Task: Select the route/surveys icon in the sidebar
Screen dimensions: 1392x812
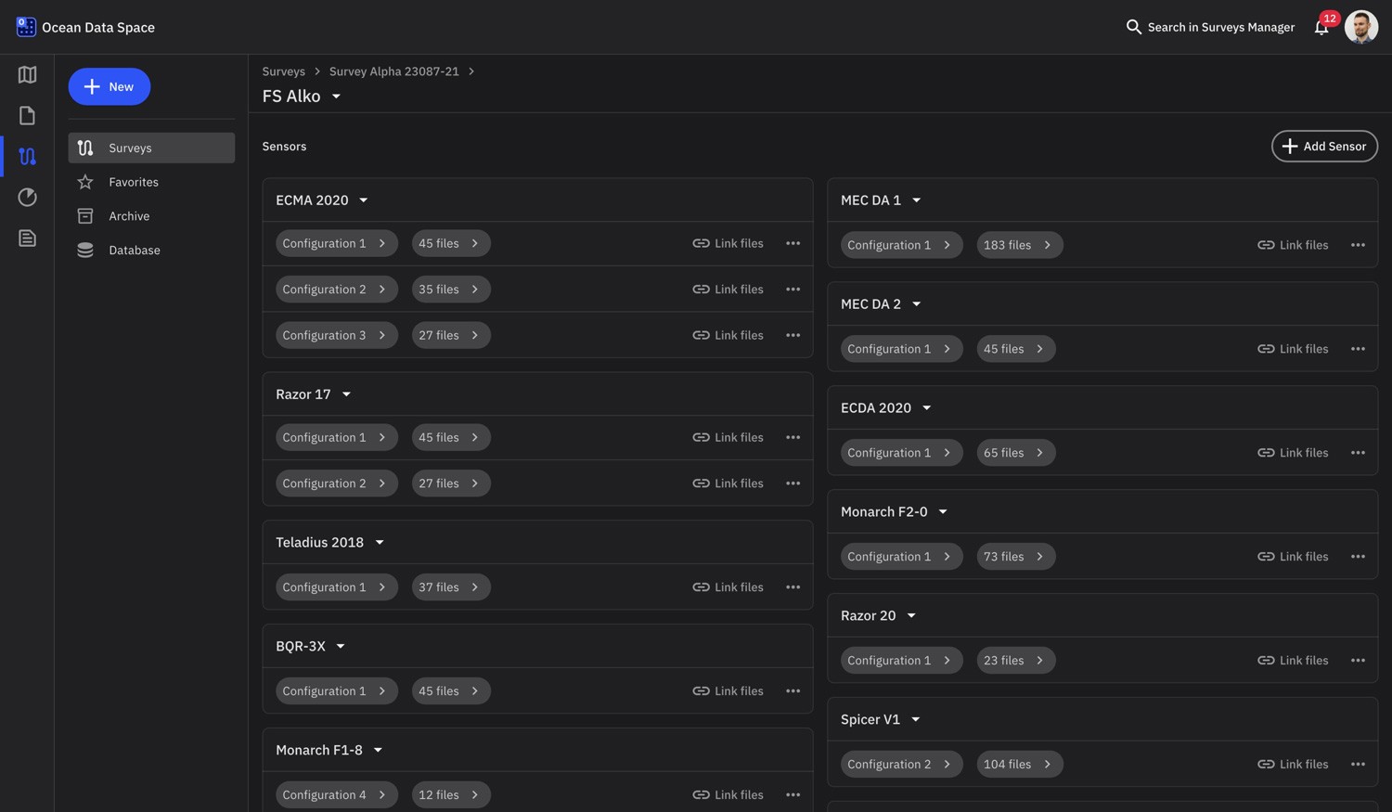Action: 26,156
